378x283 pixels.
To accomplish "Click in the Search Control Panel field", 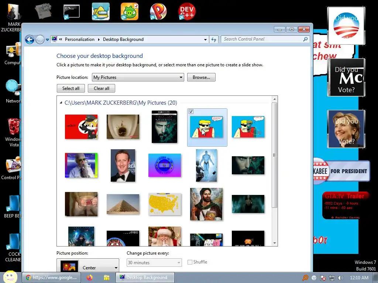I will point(263,39).
